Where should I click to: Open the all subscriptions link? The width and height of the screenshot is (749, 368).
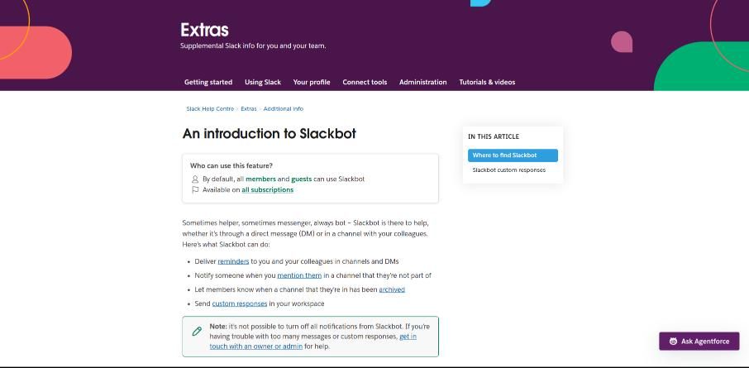coord(267,189)
